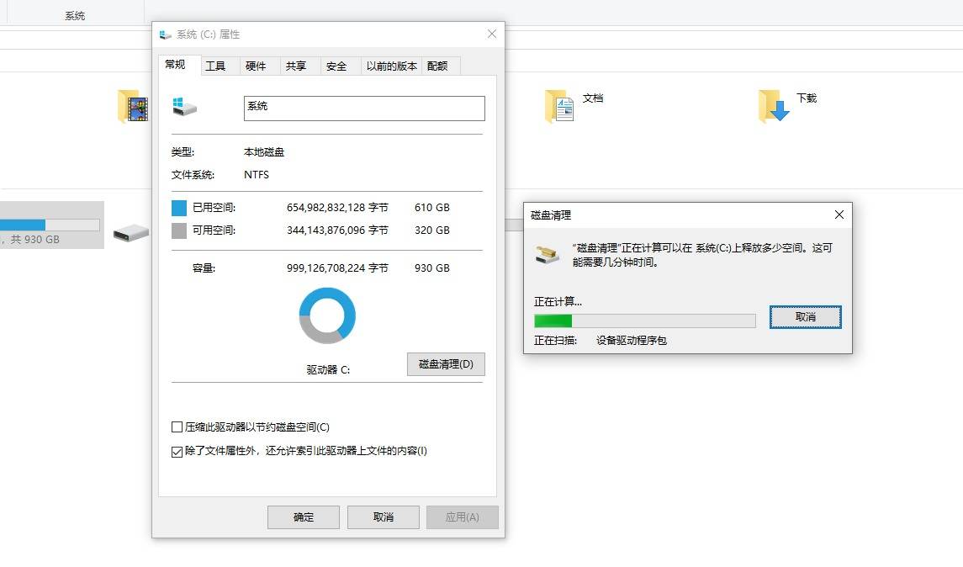Click the blue 已用空间 color swatch

click(x=179, y=208)
